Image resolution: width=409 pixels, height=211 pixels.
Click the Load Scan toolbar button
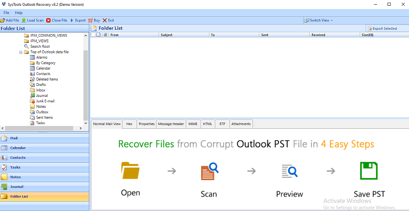(33, 20)
